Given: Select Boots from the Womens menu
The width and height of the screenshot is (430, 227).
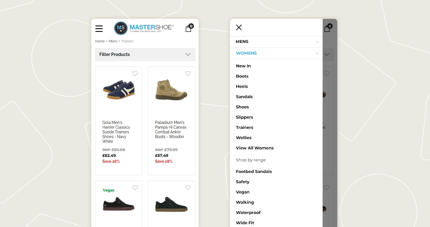Looking at the screenshot, I should click(242, 76).
